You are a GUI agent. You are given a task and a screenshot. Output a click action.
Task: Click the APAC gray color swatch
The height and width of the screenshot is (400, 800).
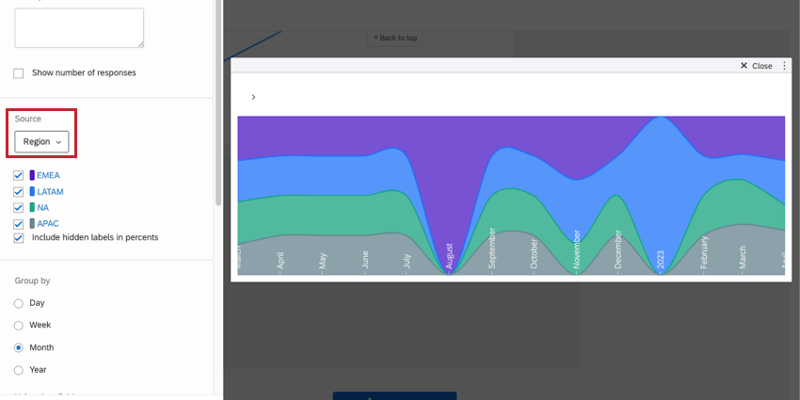click(32, 223)
